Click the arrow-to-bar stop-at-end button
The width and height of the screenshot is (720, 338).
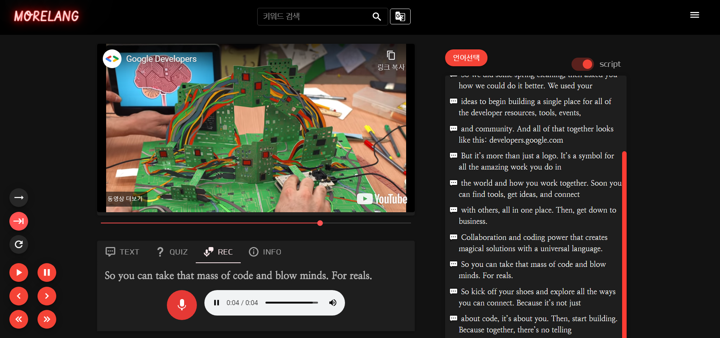(19, 221)
